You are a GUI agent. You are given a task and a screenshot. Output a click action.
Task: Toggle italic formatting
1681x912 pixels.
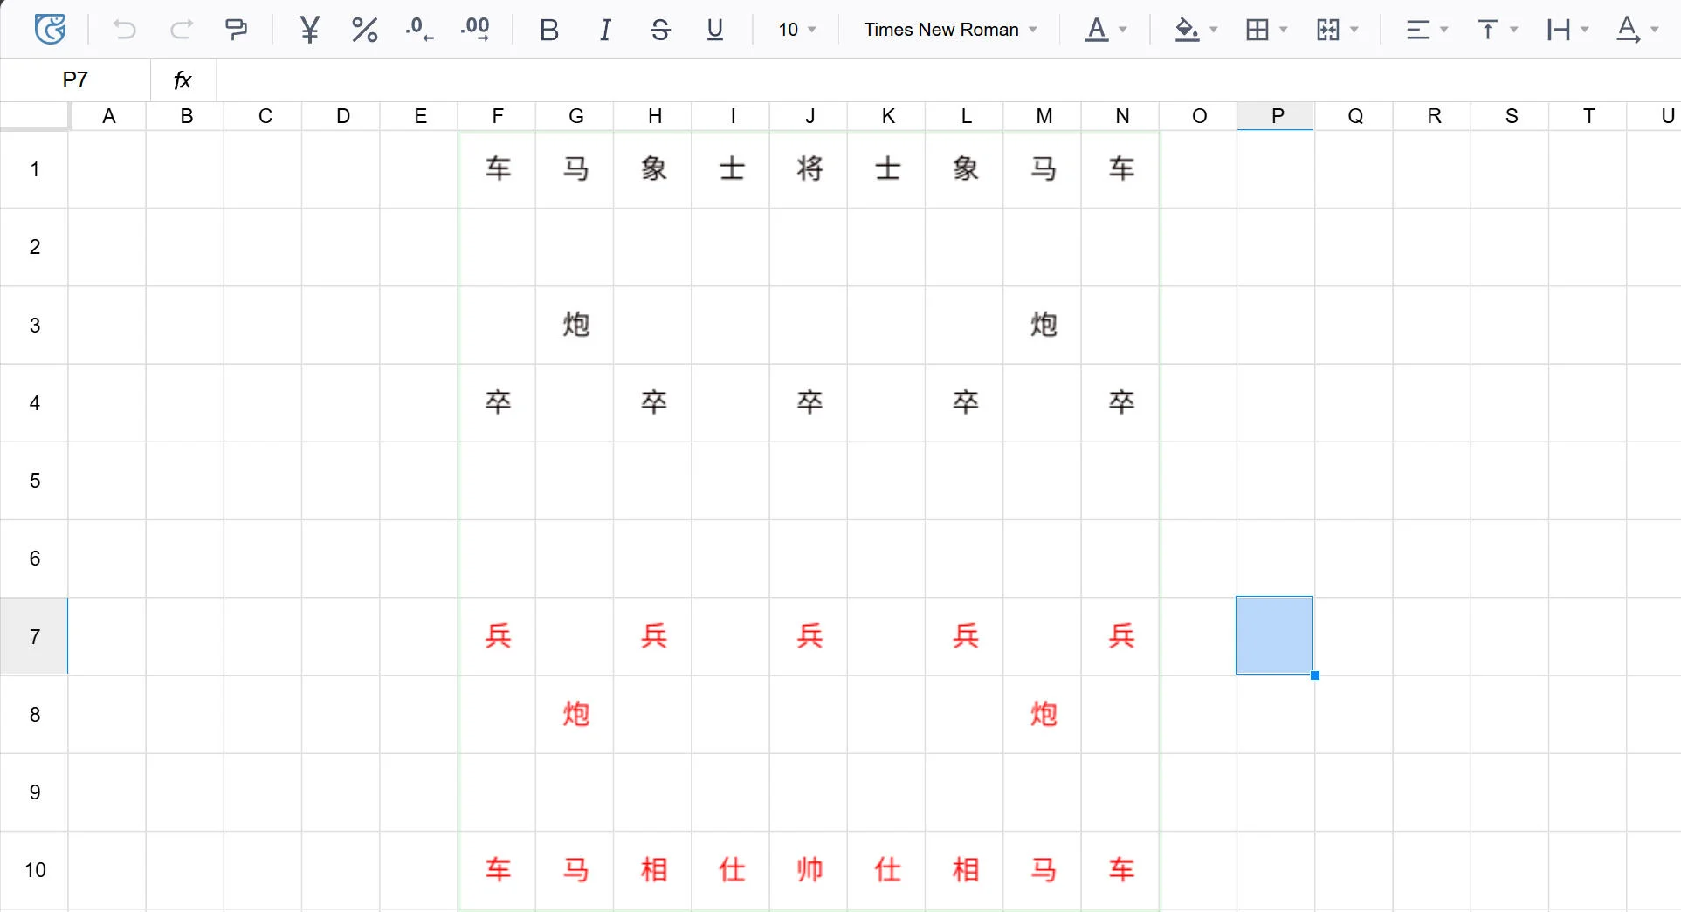[x=605, y=30]
